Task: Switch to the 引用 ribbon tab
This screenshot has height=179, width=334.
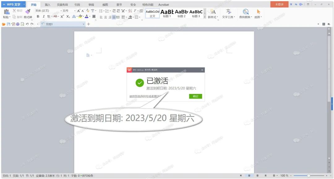Action: pyautogui.click(x=77, y=4)
